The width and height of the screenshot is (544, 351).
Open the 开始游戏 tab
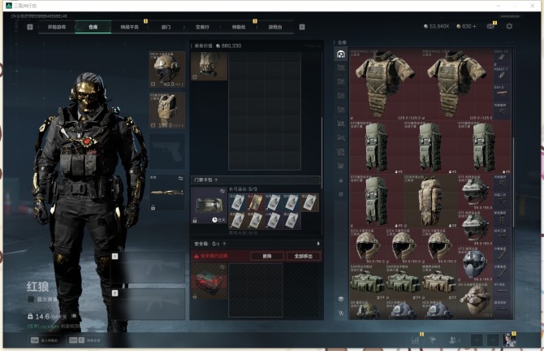coord(57,27)
